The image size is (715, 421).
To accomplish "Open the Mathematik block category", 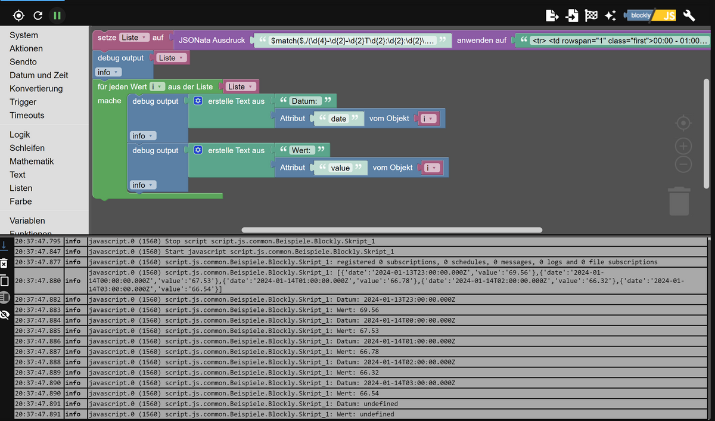I will click(32, 161).
